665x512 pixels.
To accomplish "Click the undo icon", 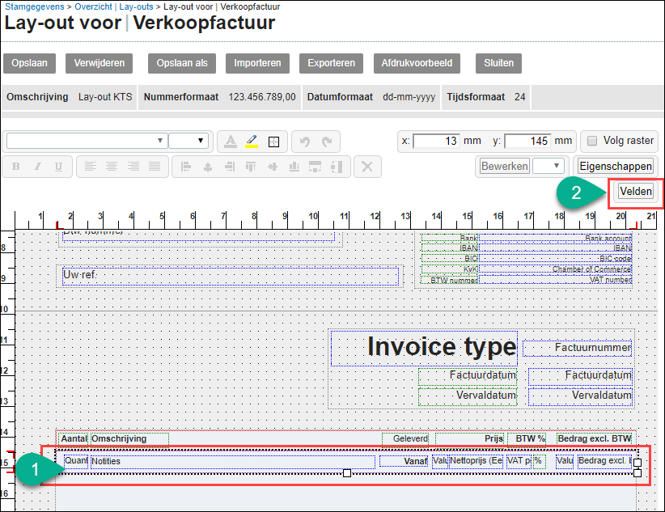I will [306, 140].
